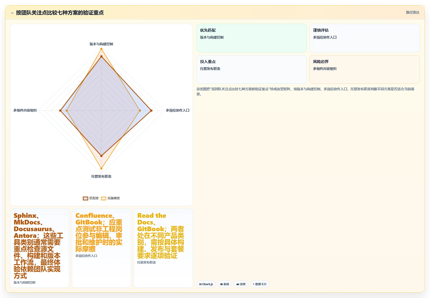Click the orange 实施难度 point on 托管发布职责 axis
Screen dimensions: 430x298
coord(101,169)
